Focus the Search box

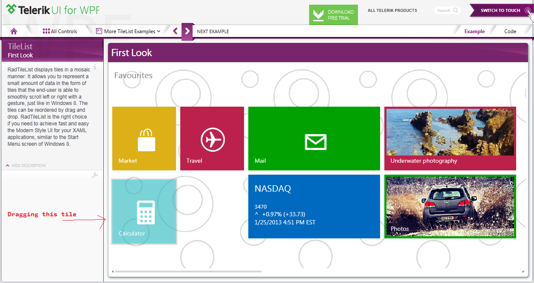click(447, 10)
